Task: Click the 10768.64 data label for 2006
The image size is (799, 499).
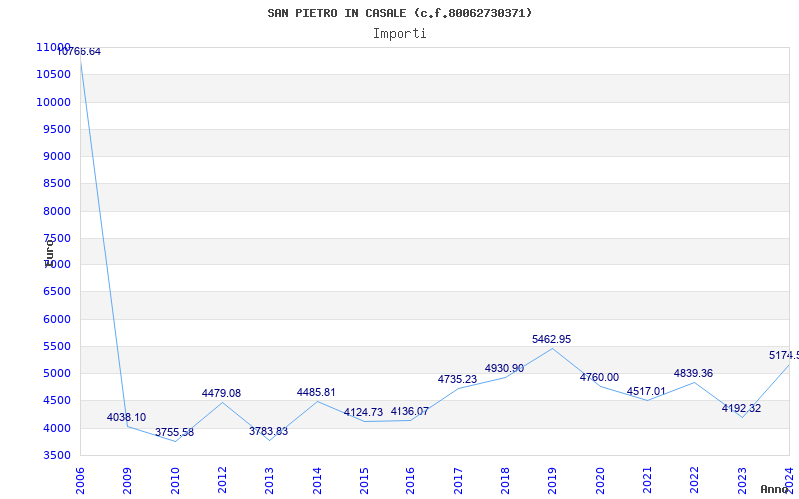Action: (79, 52)
